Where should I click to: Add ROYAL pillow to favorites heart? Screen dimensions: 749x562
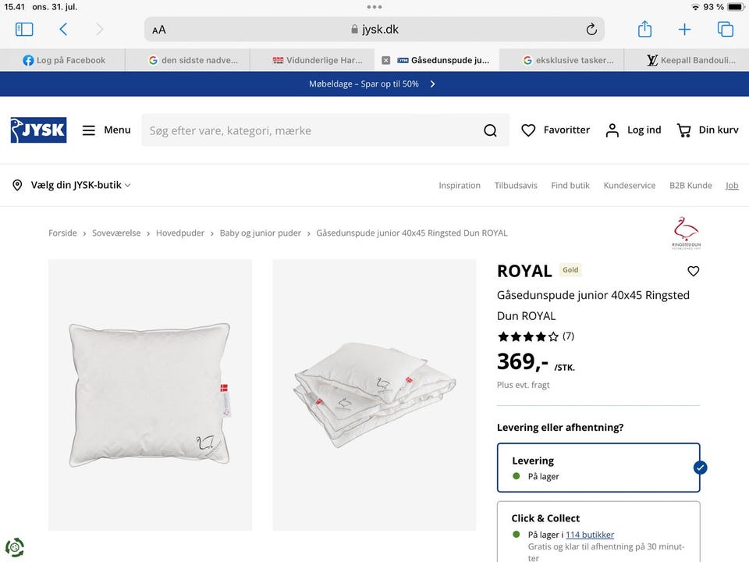(693, 271)
